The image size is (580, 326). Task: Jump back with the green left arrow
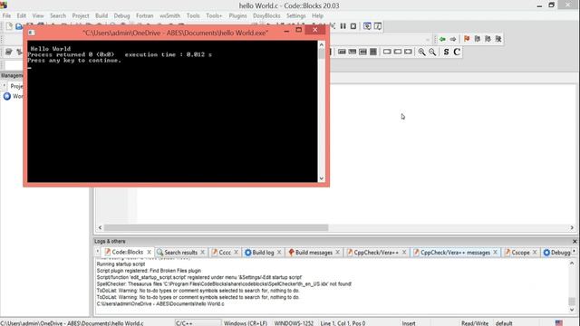tap(442, 39)
